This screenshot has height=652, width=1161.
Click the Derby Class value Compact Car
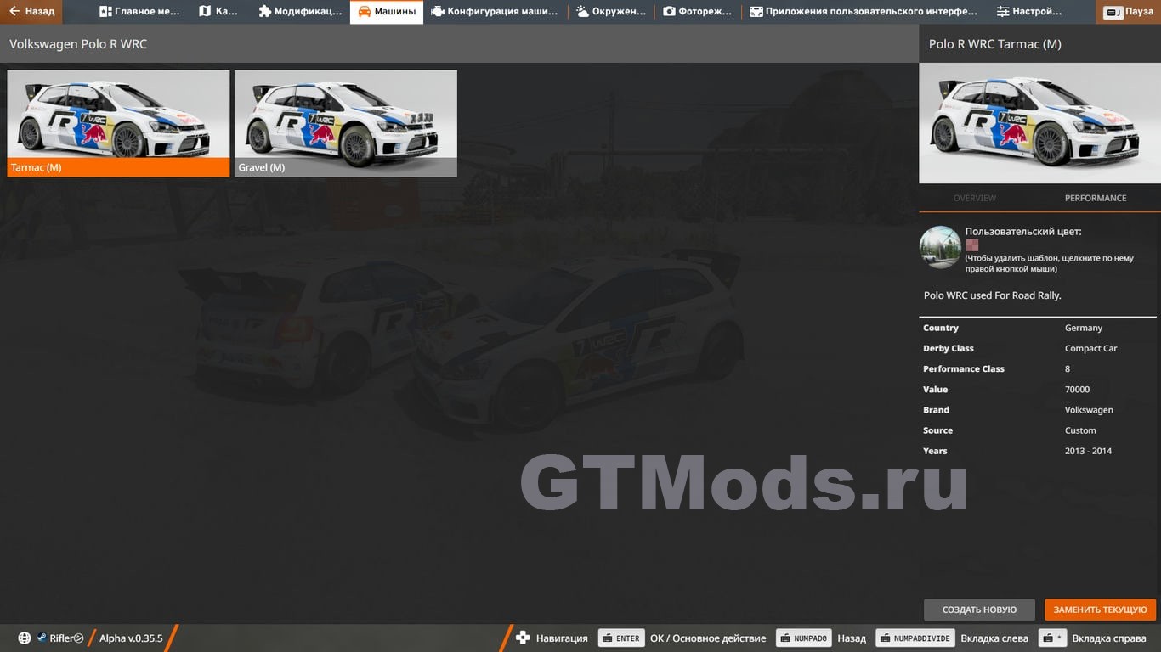(1091, 348)
